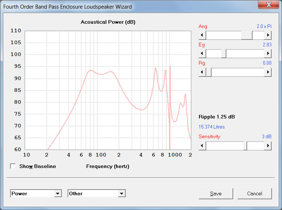This screenshot has height=210, width=282.
Task: Enable the Show Baseline checkbox
Action: [x=13, y=166]
